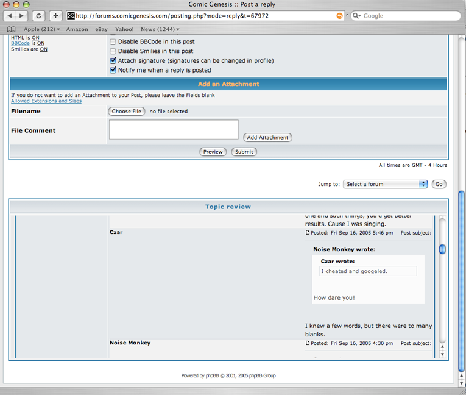Click the Topic review scrollbar thumb

pyautogui.click(x=442, y=249)
